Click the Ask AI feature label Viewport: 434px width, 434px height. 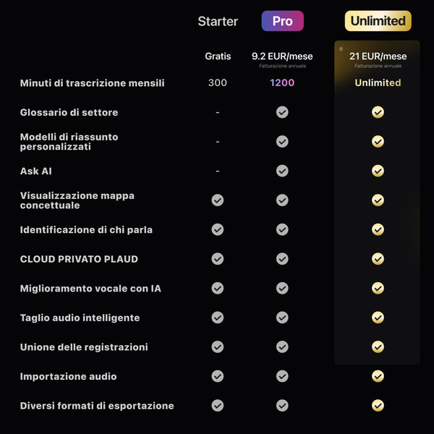(x=36, y=171)
